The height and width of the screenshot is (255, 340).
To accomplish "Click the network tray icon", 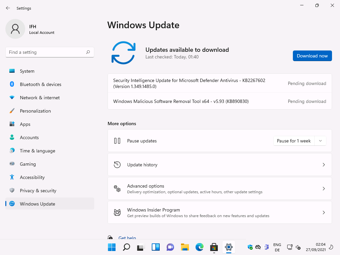I will 290,247.
